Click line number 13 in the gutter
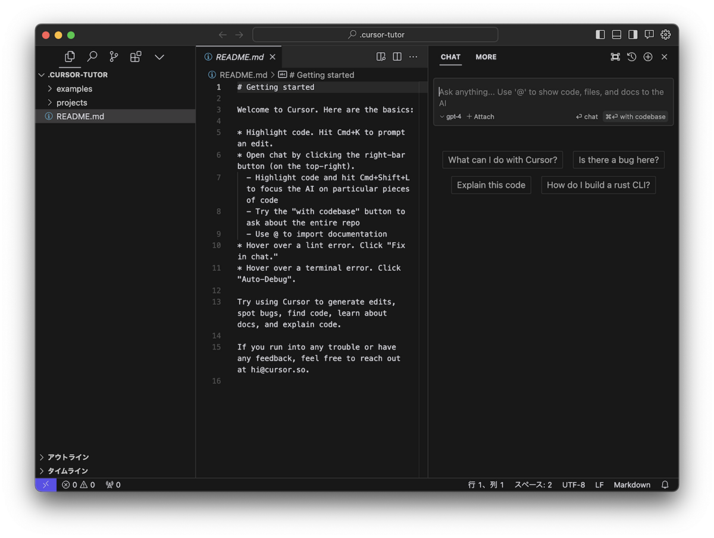Screen dimensions: 714x538 (x=217, y=302)
